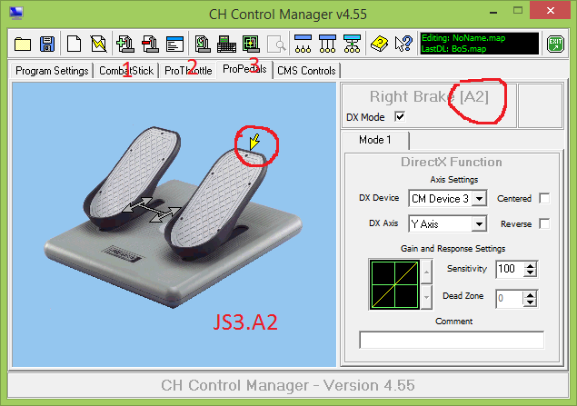Enable the Centered checkbox

[544, 198]
